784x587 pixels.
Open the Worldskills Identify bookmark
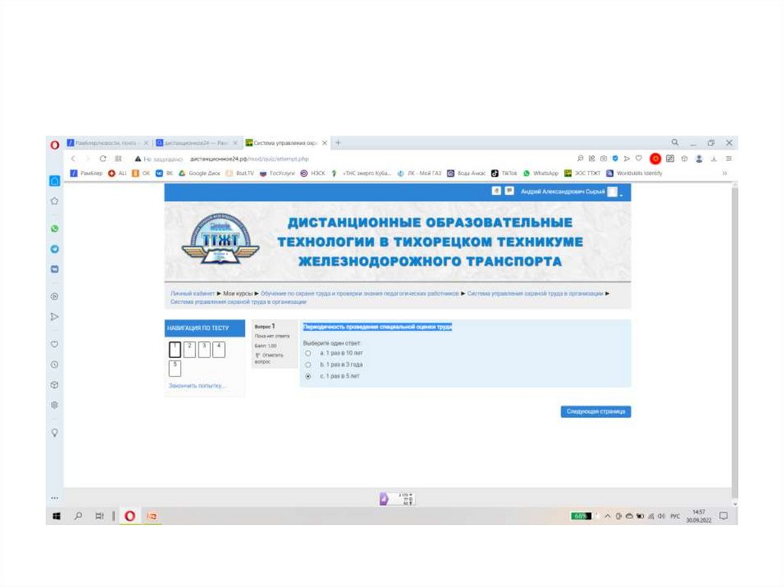pyautogui.click(x=634, y=173)
